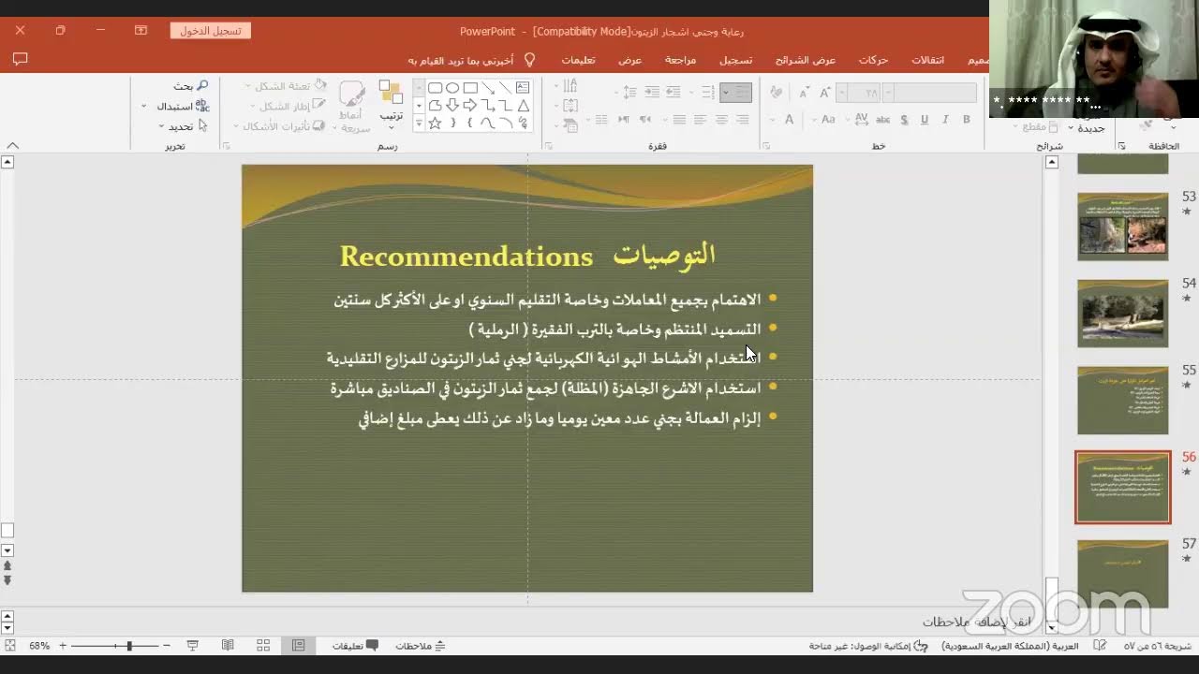Select slide 53 thumbnail
The height and width of the screenshot is (674, 1199).
coord(1122,227)
